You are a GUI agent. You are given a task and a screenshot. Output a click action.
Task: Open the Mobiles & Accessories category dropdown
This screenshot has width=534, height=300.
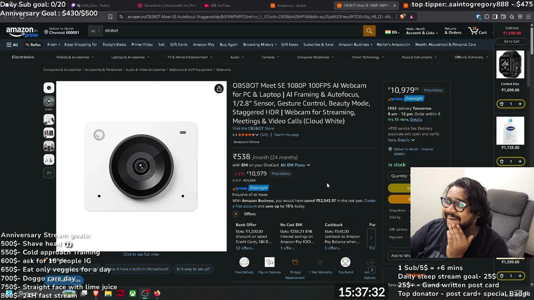click(75, 57)
